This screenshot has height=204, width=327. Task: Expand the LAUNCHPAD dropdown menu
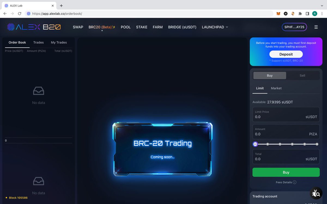coord(215,27)
